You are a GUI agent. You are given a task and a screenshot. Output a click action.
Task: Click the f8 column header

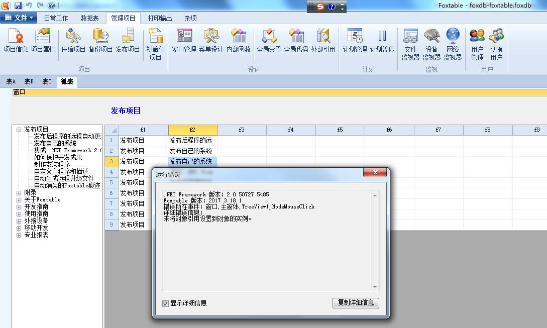[488, 130]
